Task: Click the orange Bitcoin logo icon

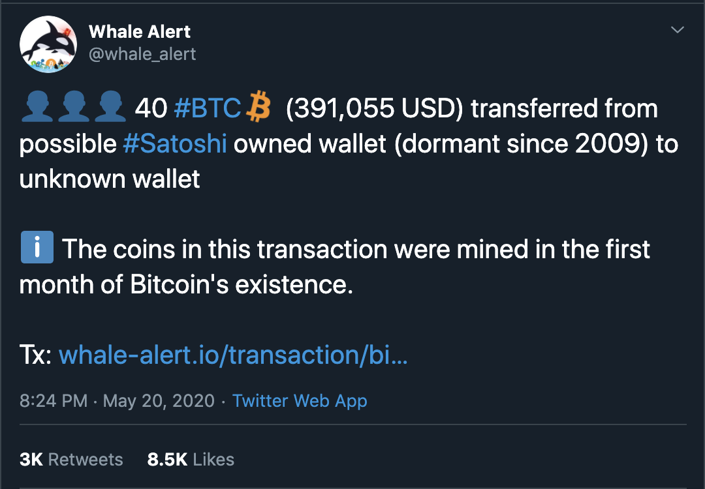Action: coord(258,109)
